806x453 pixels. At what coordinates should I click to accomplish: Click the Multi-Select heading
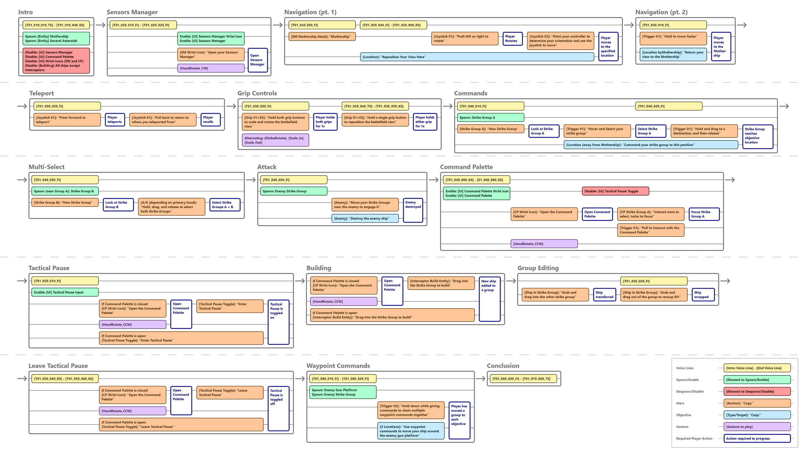click(x=46, y=167)
